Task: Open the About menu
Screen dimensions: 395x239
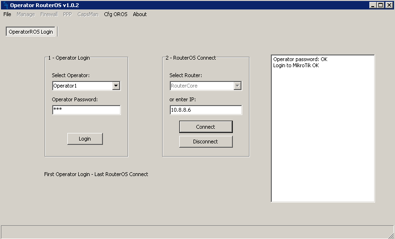Action: click(140, 14)
